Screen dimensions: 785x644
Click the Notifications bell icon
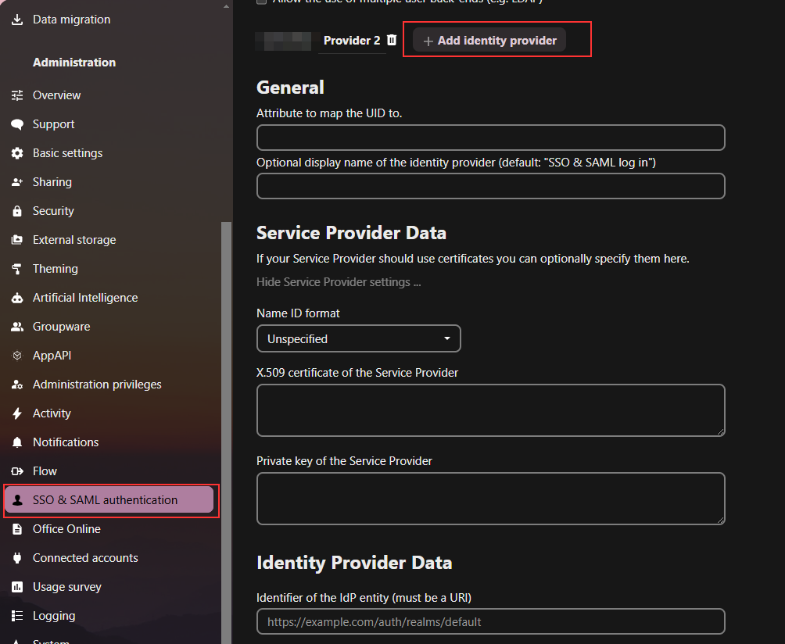(x=17, y=442)
